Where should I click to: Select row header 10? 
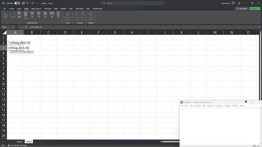3,84
